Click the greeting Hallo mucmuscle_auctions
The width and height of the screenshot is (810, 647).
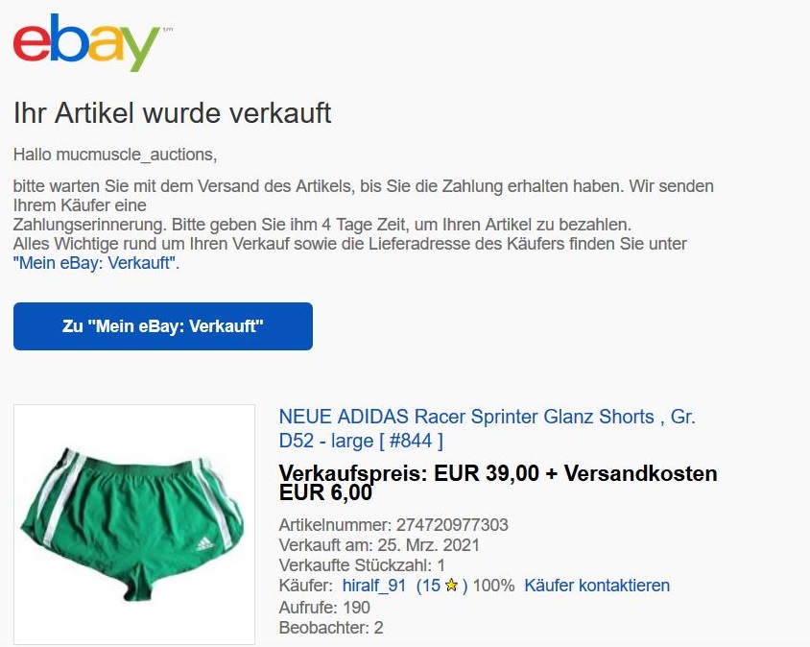(114, 154)
